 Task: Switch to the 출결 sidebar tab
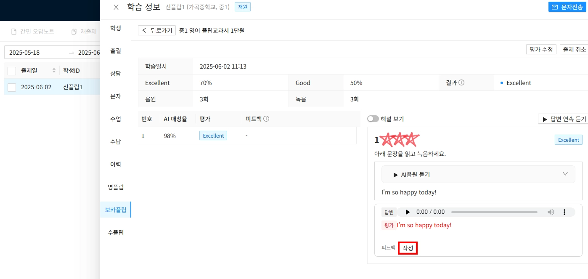click(x=116, y=50)
